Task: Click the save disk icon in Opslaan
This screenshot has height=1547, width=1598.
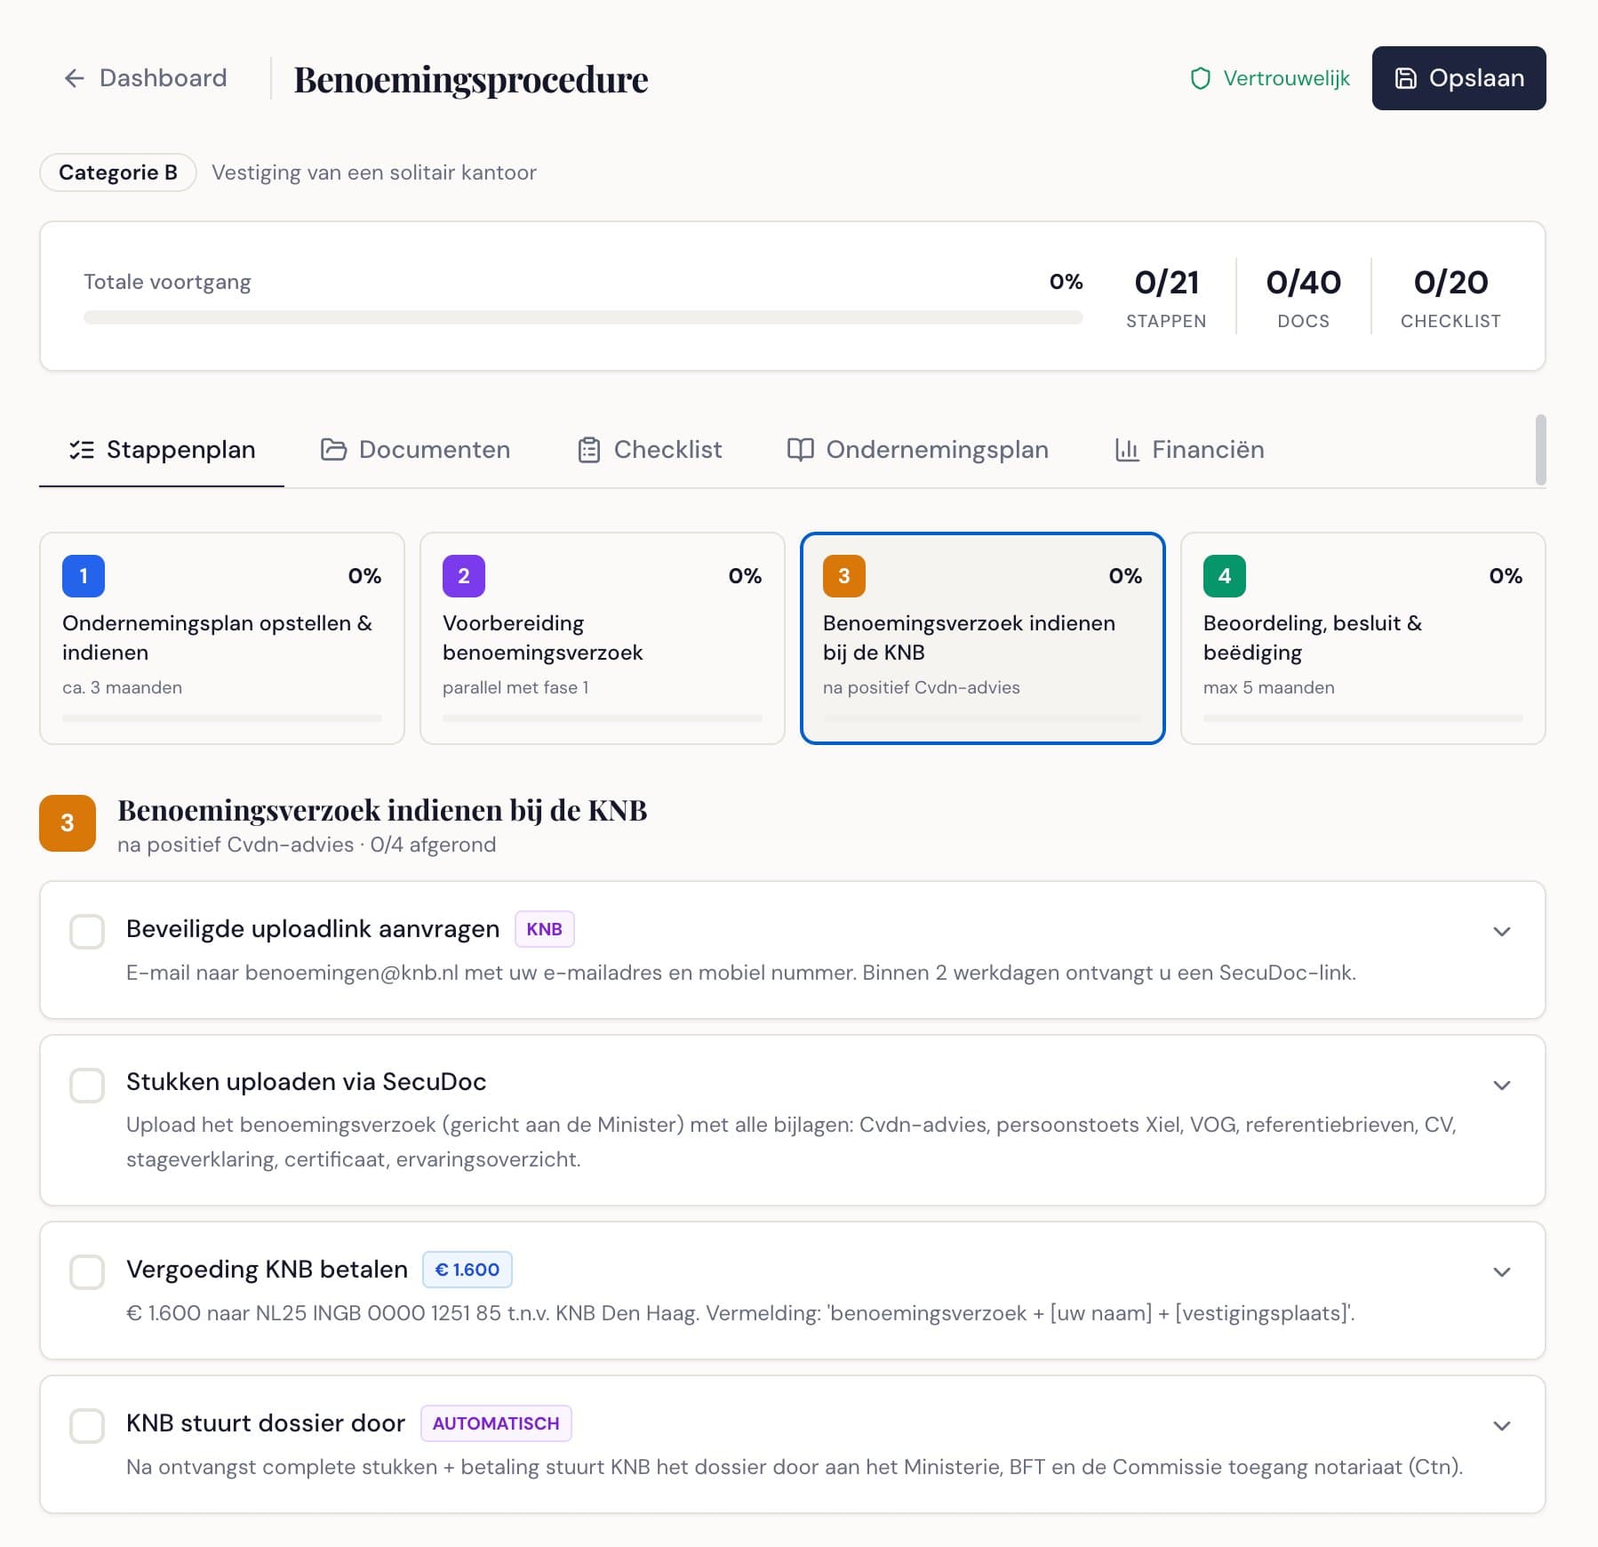Action: (1405, 78)
